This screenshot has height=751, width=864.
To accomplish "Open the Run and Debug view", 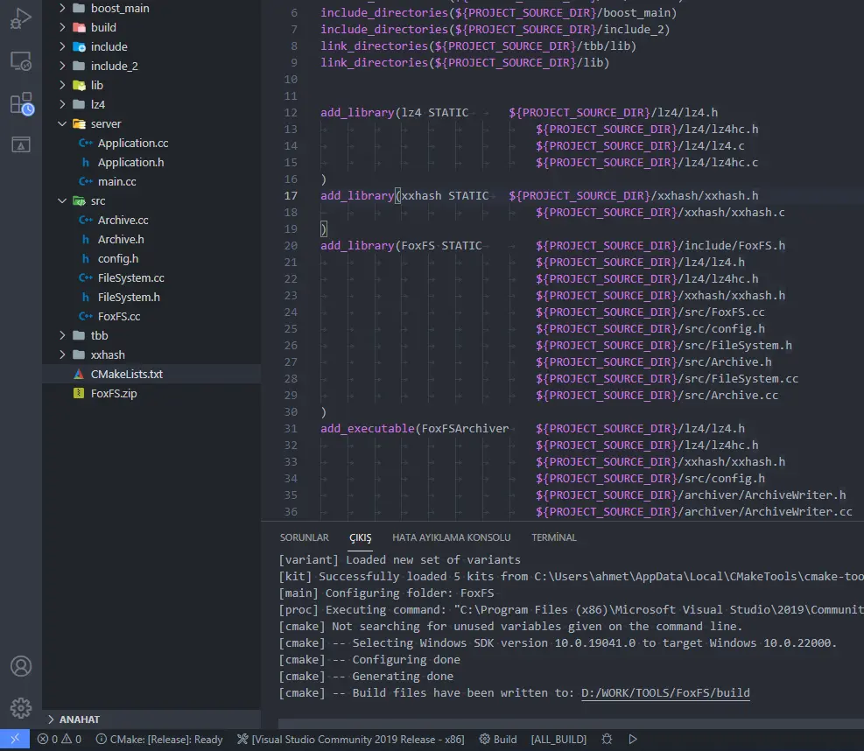I will 21,18.
